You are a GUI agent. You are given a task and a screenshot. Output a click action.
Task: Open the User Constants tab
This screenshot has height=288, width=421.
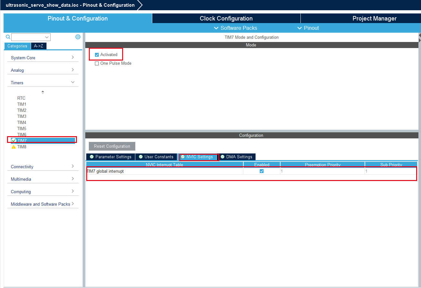tap(156, 157)
